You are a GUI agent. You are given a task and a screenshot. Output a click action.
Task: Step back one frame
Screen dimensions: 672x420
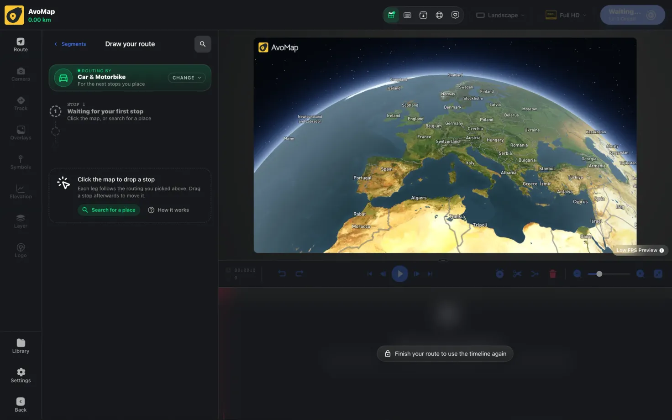[x=383, y=274]
